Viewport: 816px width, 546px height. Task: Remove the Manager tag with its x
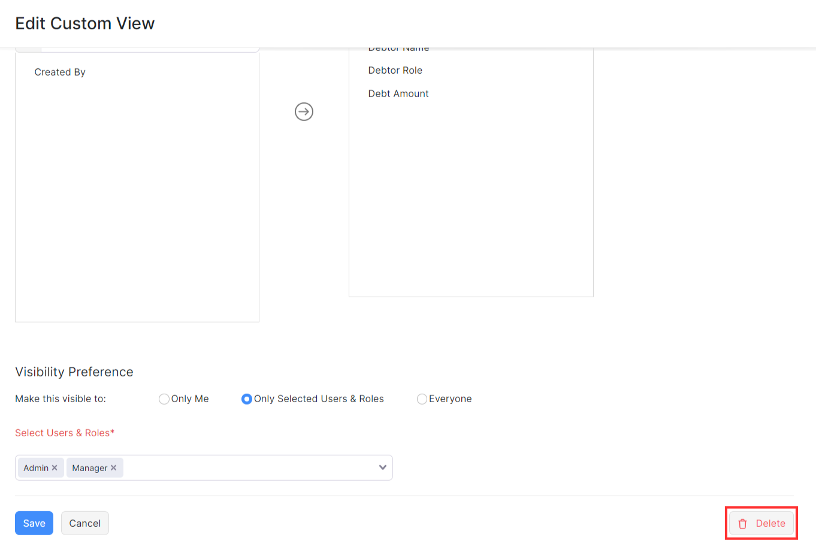click(114, 467)
